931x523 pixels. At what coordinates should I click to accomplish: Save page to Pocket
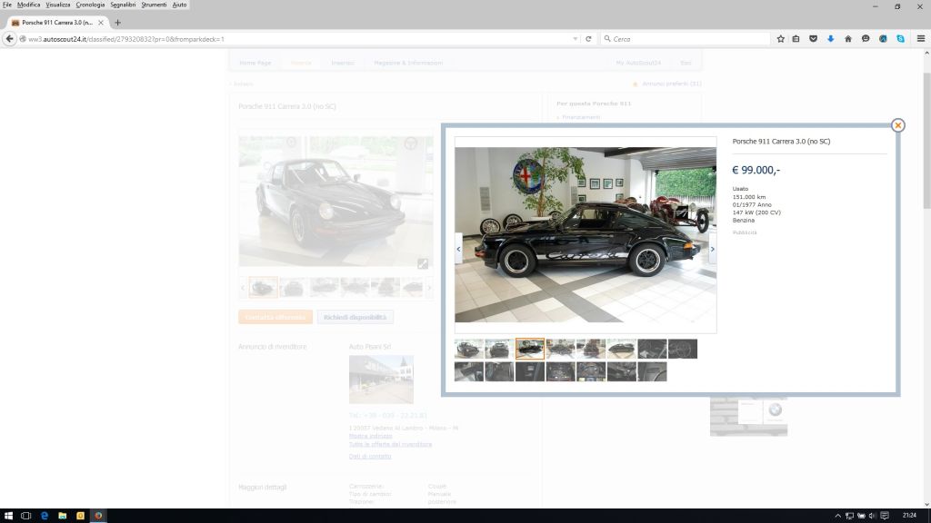click(814, 38)
